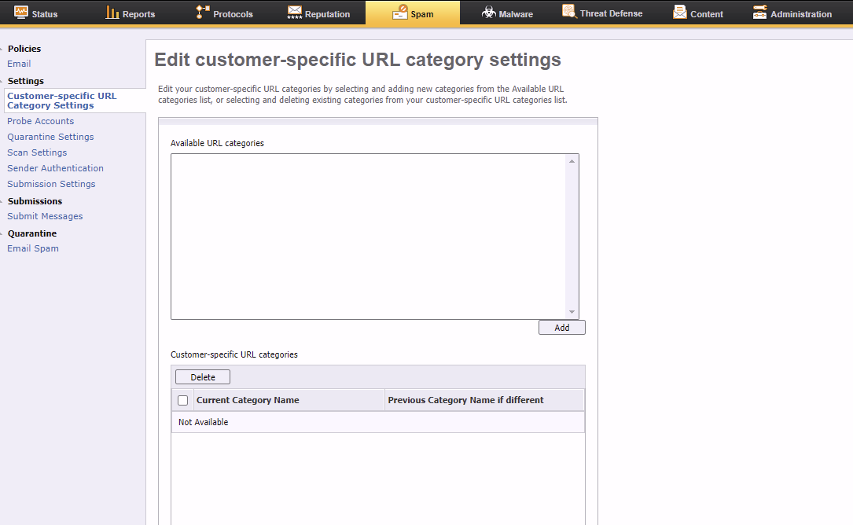
Task: Collapse the Settings section arrow
Action: pos(2,82)
